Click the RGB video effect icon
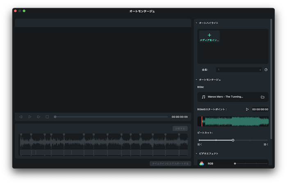 202,164
